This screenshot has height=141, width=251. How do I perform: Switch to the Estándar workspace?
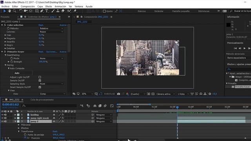pos(159,11)
